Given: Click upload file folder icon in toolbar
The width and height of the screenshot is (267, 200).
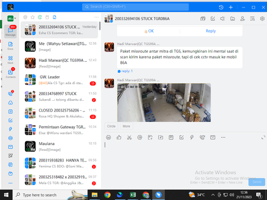Looking at the screenshot, I should click(x=161, y=138).
